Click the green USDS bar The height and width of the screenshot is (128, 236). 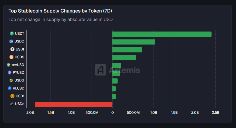[124, 57]
